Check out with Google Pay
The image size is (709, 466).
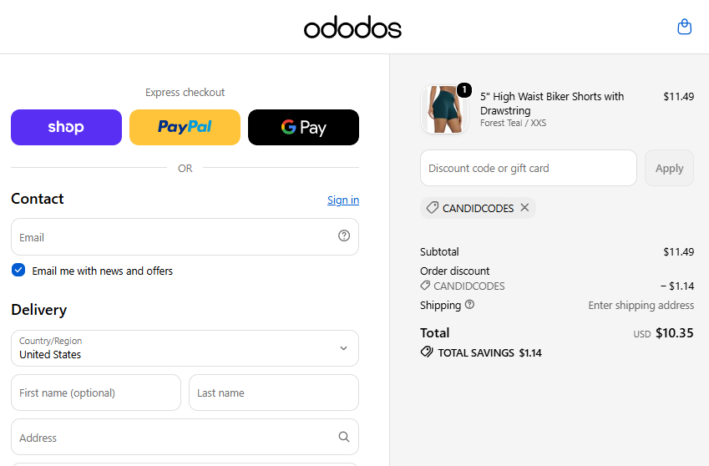[303, 127]
